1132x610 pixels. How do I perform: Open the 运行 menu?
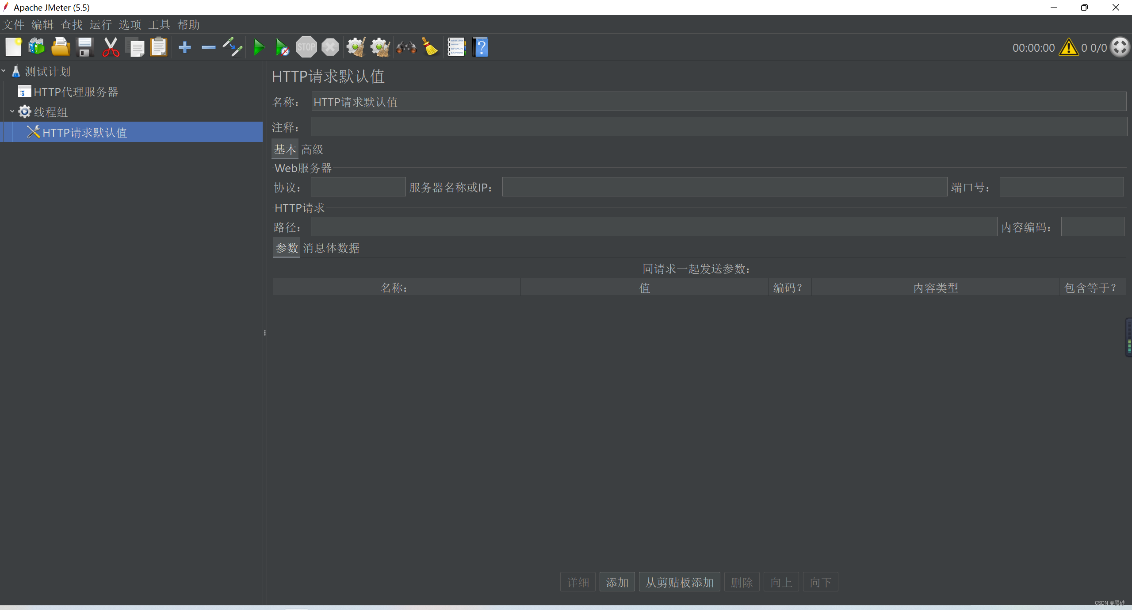100,25
